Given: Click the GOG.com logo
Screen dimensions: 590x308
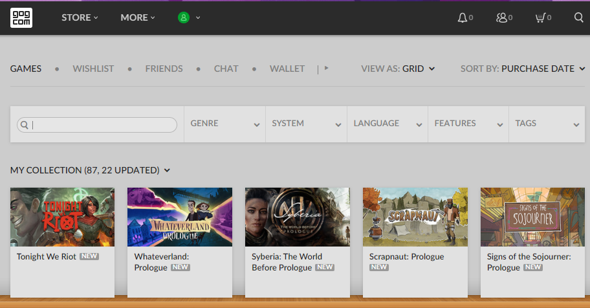Looking at the screenshot, I should pyautogui.click(x=21, y=17).
